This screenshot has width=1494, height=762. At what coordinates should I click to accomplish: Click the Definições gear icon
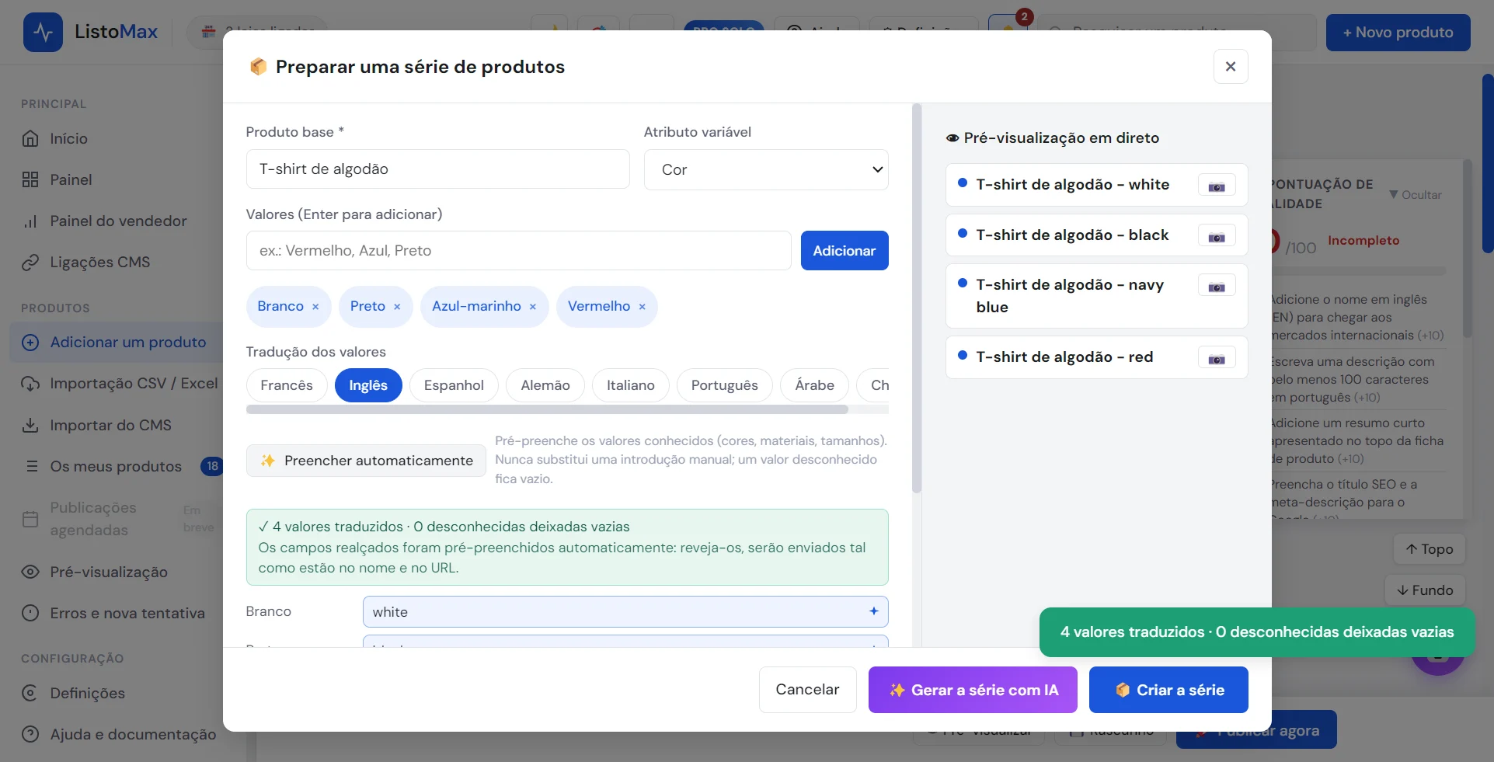click(x=30, y=693)
